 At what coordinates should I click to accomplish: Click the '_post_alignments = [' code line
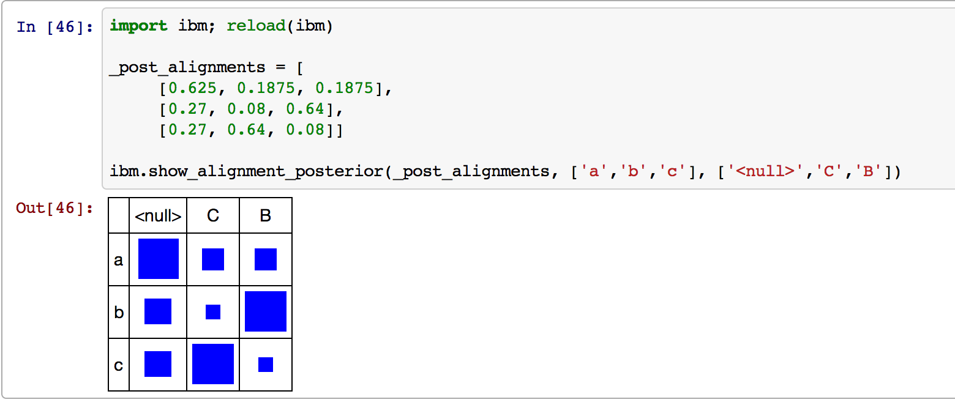click(202, 67)
